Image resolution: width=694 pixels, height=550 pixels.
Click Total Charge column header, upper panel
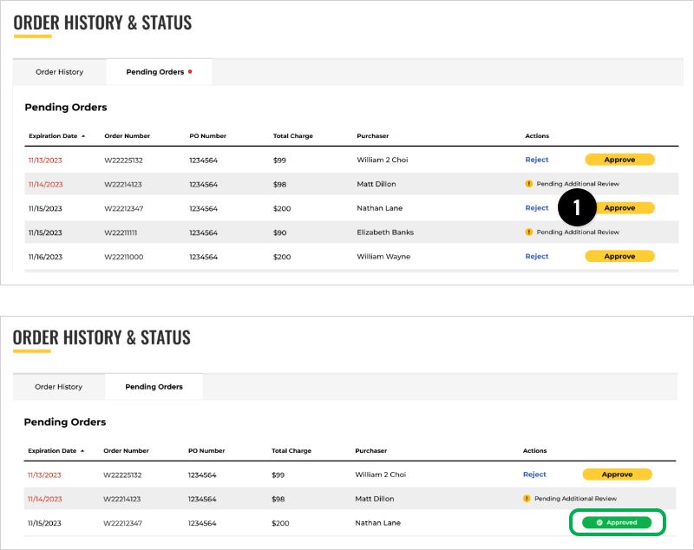point(292,136)
